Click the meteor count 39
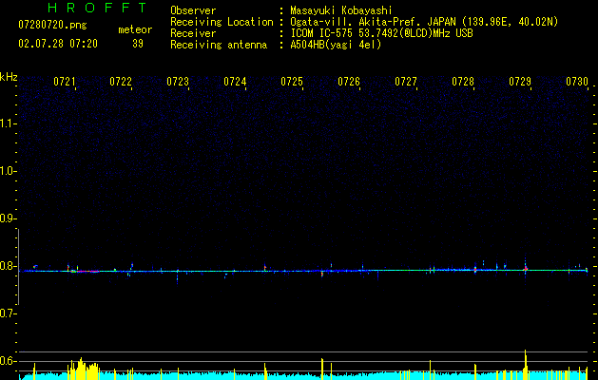598x380 pixels. [138, 44]
